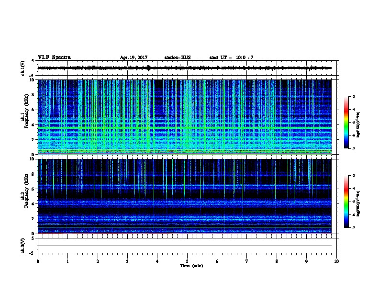
Task: Click the '-7' value on ch.2 colorbar
Action: click(353, 228)
